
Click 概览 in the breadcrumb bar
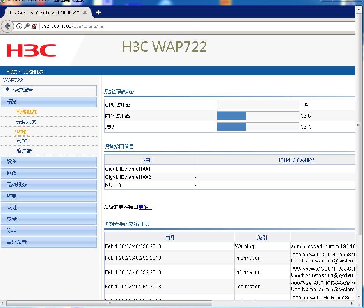click(x=12, y=72)
